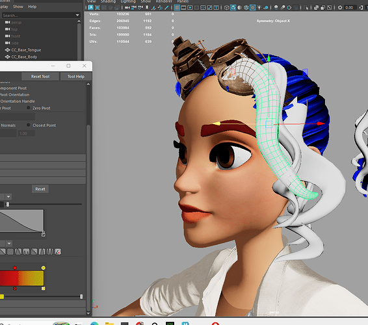Toggle the isolate select icon
This screenshot has width=368, height=325.
point(306,8)
